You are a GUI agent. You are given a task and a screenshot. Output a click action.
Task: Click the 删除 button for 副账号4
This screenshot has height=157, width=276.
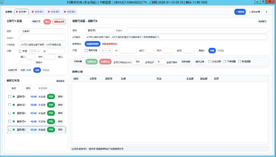[x=60, y=121]
